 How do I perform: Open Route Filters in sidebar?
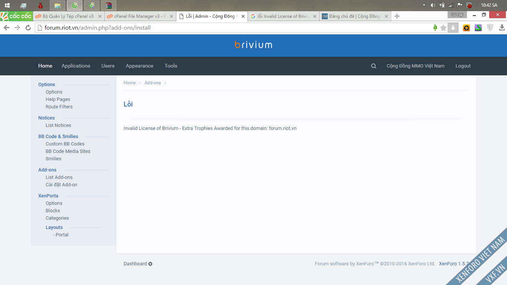click(59, 107)
